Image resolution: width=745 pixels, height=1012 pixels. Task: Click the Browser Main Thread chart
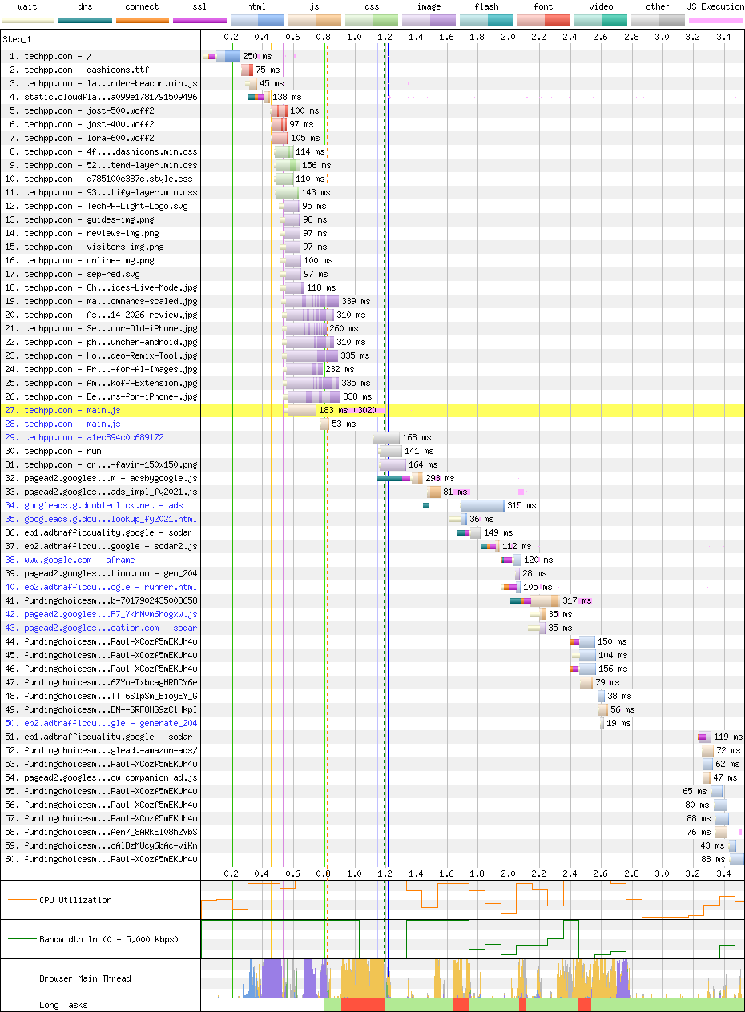(x=472, y=978)
